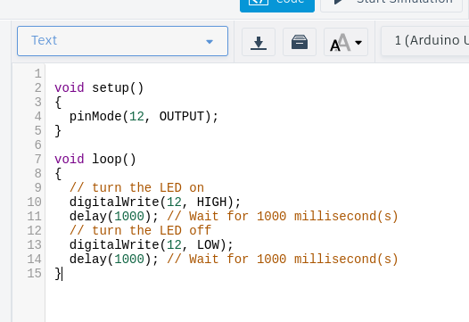The image size is (469, 322).
Task: Click the opening brace on line 8
Action: 58,174
